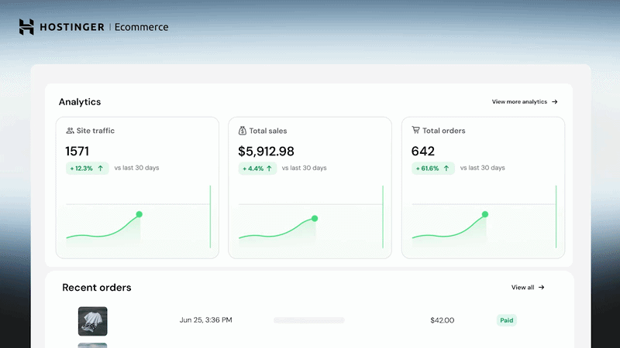620x348 pixels.
Task: Click the Site traffic chart data point
Action: click(139, 214)
